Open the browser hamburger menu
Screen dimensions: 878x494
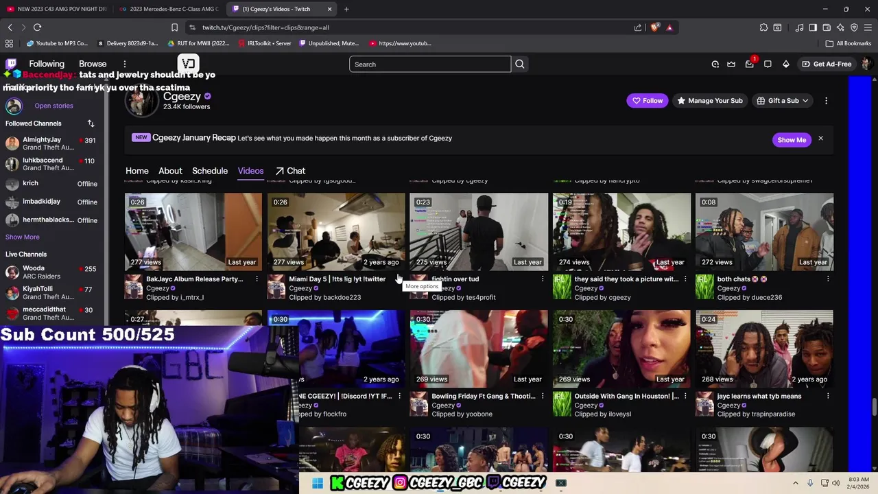coord(868,27)
